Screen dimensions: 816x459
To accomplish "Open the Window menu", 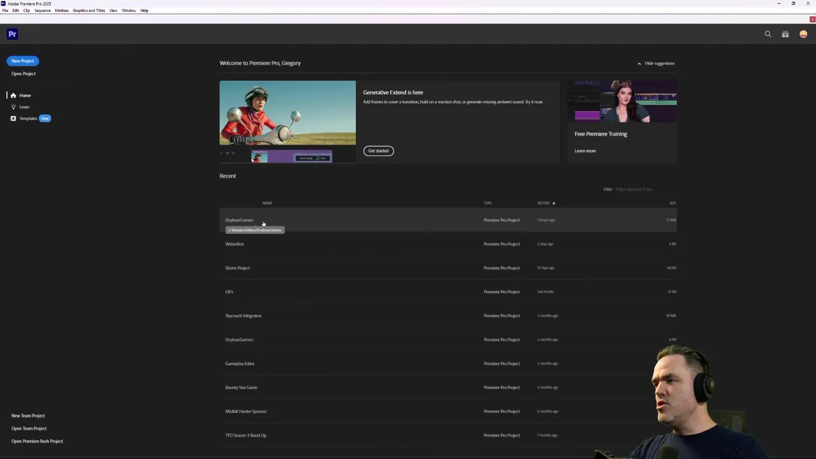I will coord(128,11).
